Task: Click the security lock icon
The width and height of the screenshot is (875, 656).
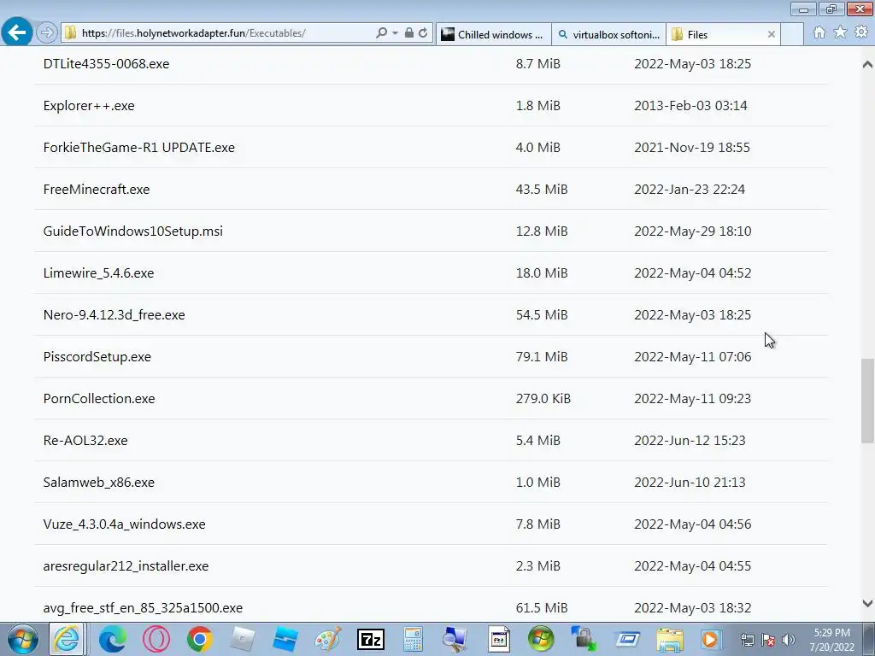Action: [409, 33]
